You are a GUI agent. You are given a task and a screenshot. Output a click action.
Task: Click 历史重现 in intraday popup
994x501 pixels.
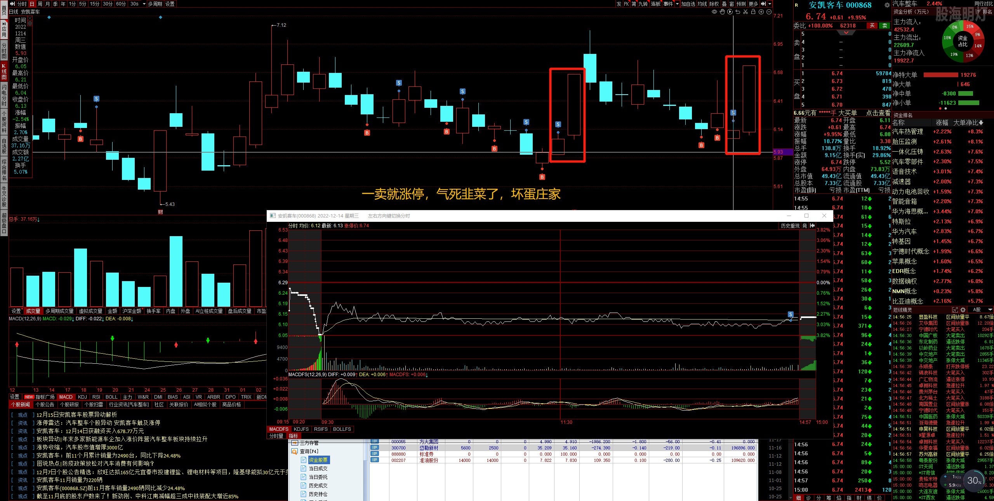coord(790,226)
